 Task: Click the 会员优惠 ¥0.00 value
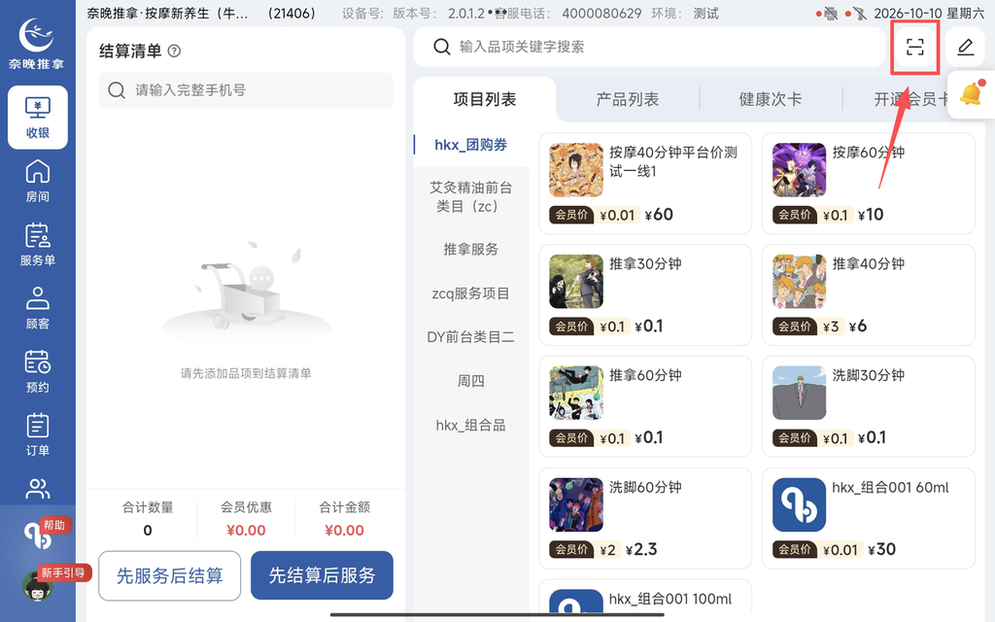click(246, 531)
